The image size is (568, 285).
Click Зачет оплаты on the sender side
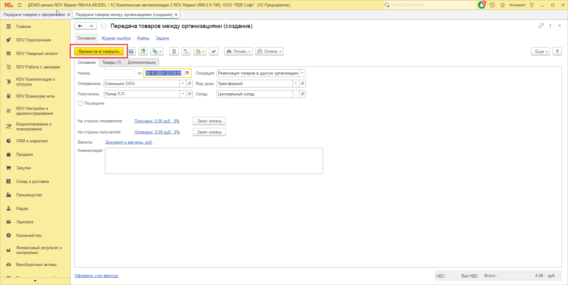coord(209,121)
